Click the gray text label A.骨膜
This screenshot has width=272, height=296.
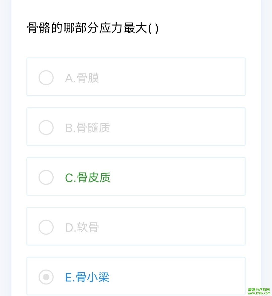coord(82,78)
